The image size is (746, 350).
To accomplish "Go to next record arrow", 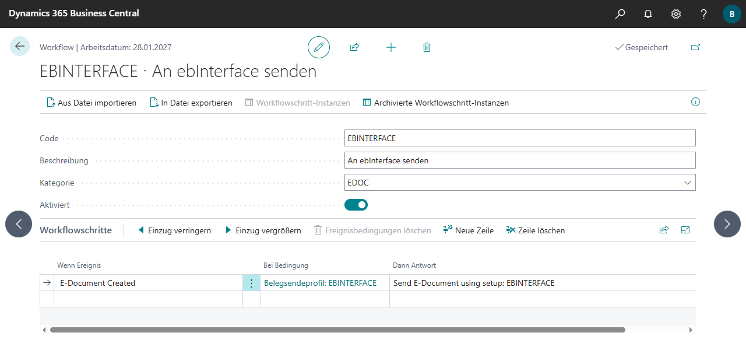I will 727,224.
